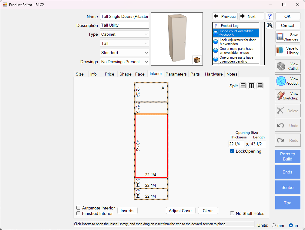Click the 3D box icon on preview
The width and height of the screenshot is (305, 230).
point(197,60)
